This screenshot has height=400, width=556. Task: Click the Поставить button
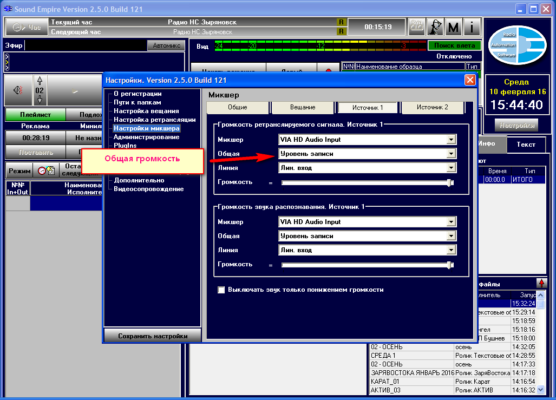click(36, 153)
